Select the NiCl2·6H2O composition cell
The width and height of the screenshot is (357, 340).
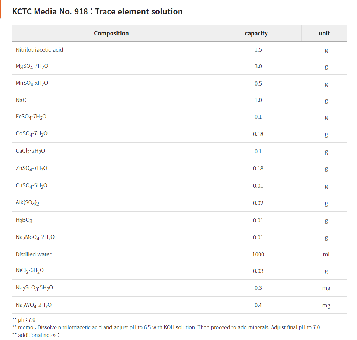(30, 271)
